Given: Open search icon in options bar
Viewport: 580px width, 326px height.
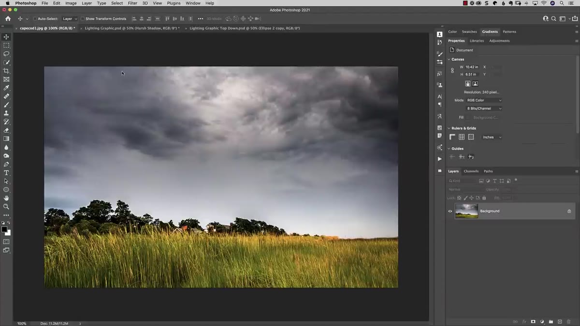Looking at the screenshot, I should point(554,19).
